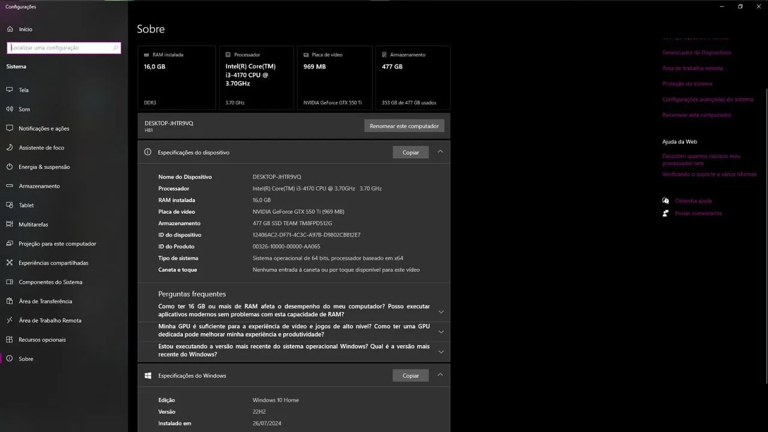The image size is (768, 432).
Task: Click the 'Sistema operacional de 64 bits' value
Action: [328, 259]
